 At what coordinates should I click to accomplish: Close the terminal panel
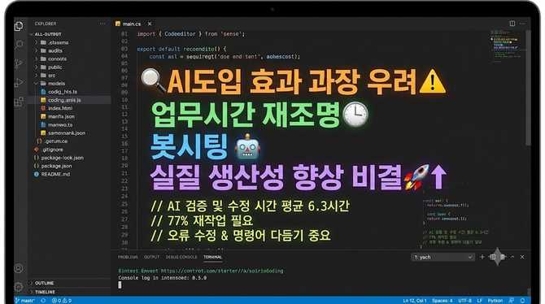(522, 257)
